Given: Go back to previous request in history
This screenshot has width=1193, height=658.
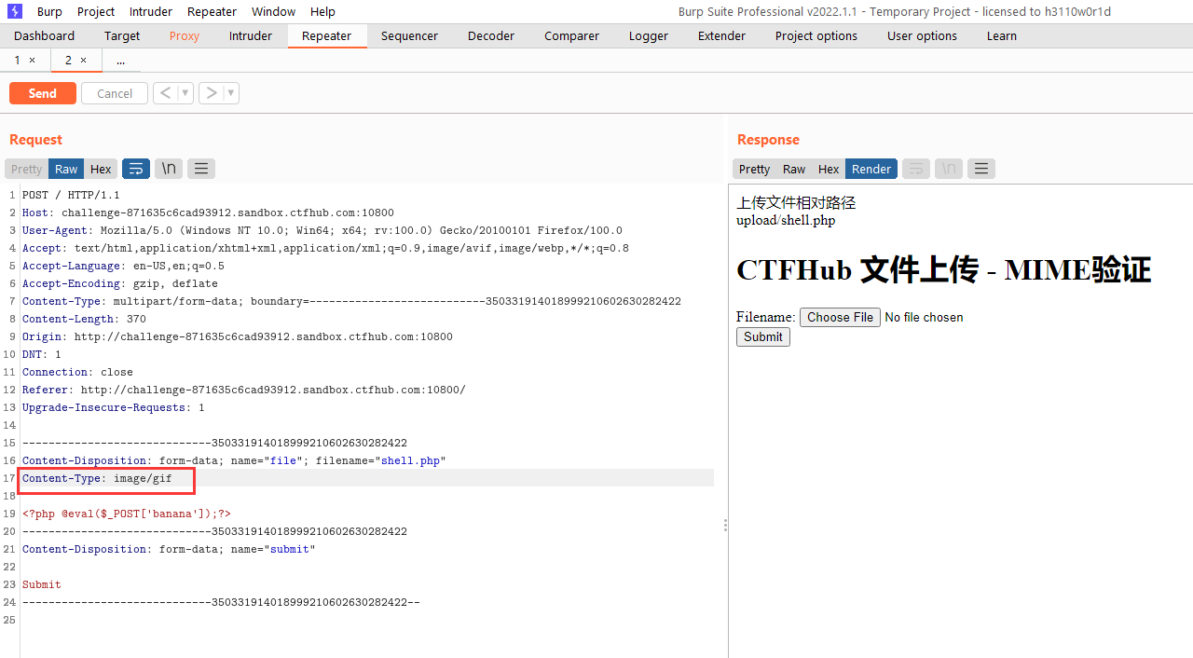Looking at the screenshot, I should coord(165,93).
